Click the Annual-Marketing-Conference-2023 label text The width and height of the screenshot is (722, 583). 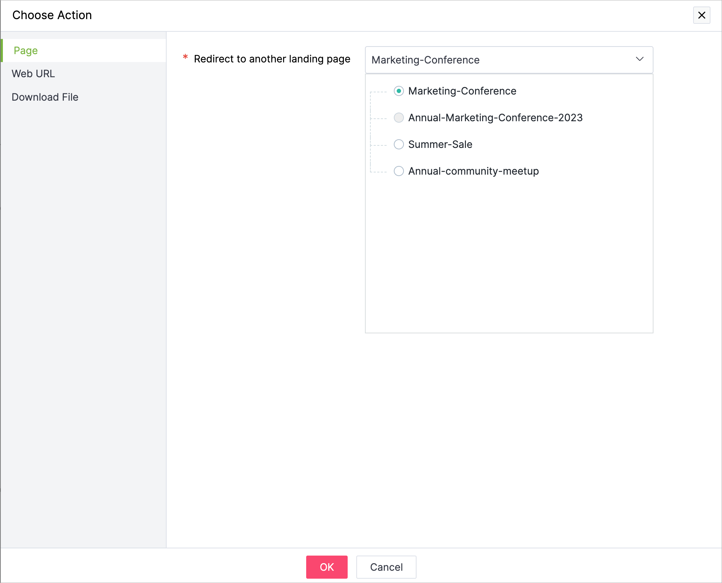tap(495, 118)
